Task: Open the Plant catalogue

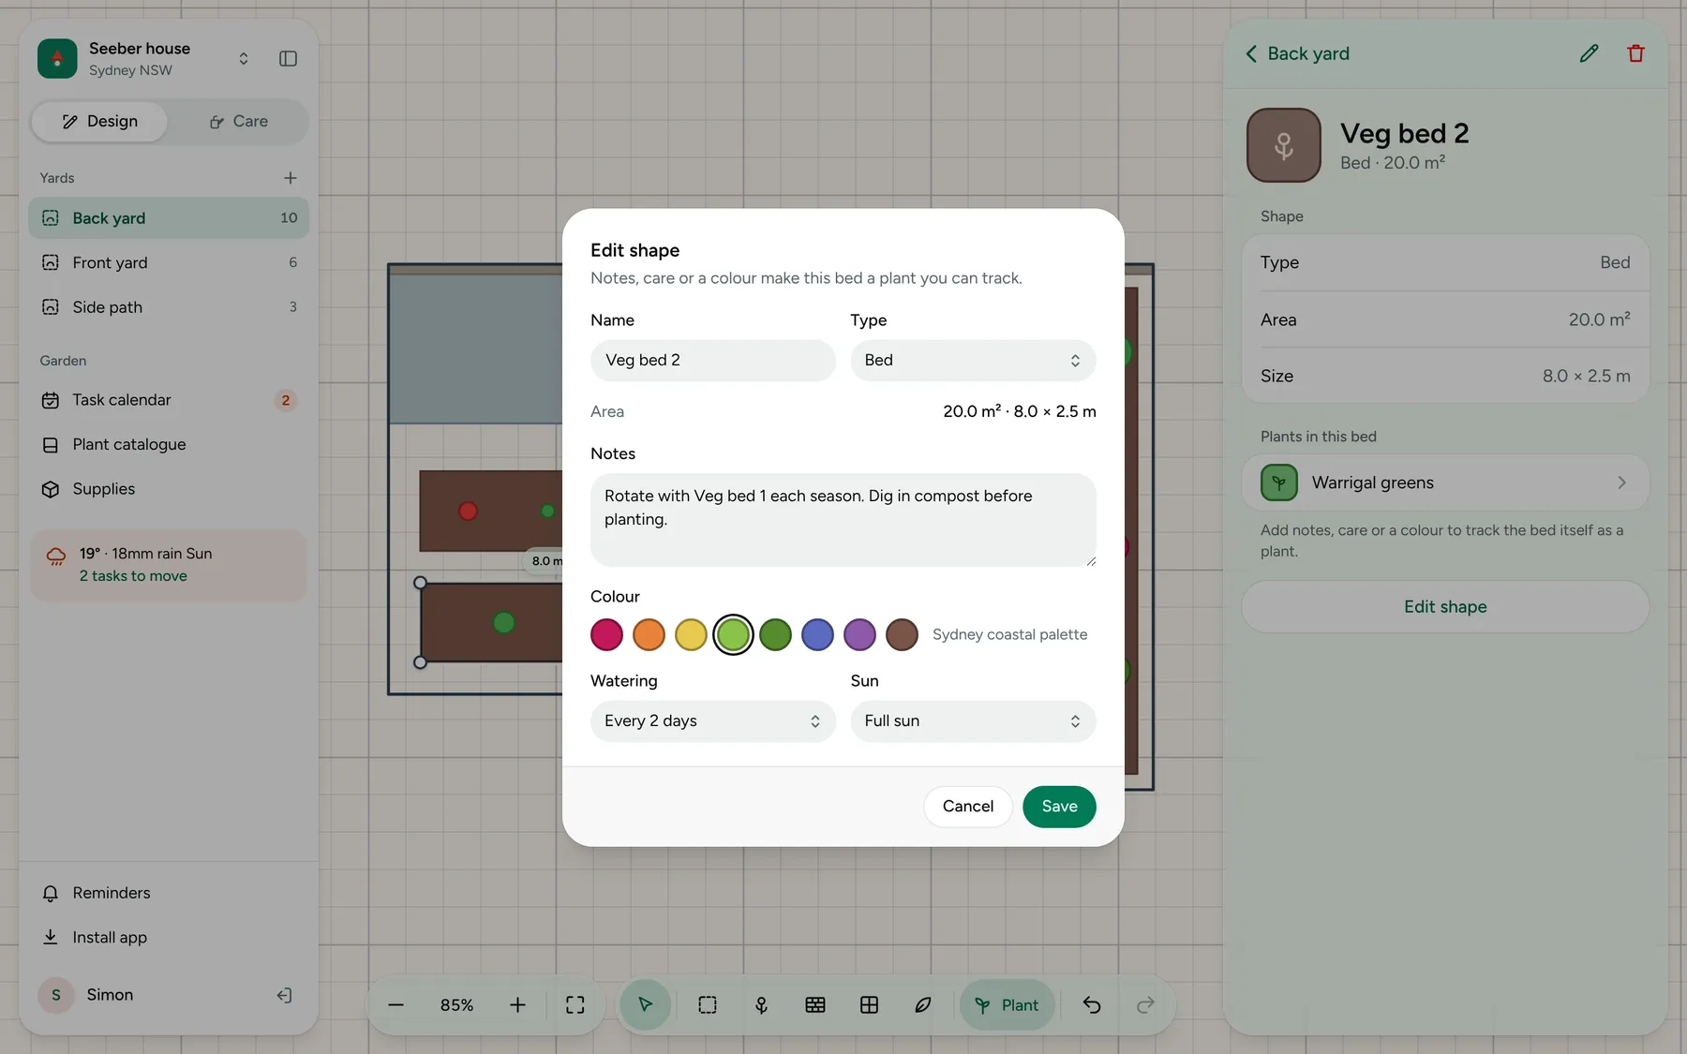Action: click(169, 445)
